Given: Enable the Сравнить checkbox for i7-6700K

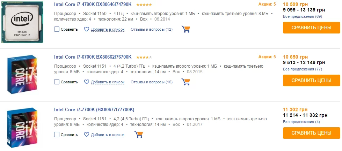Looking at the screenshot, I should click(57, 82).
